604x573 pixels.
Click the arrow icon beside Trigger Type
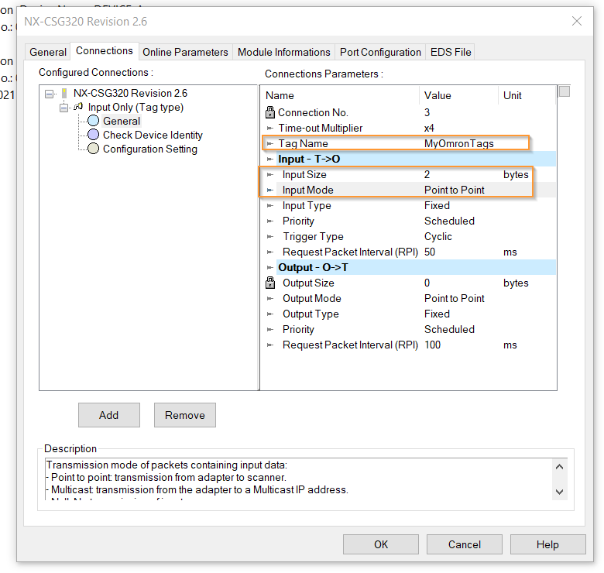pos(270,237)
